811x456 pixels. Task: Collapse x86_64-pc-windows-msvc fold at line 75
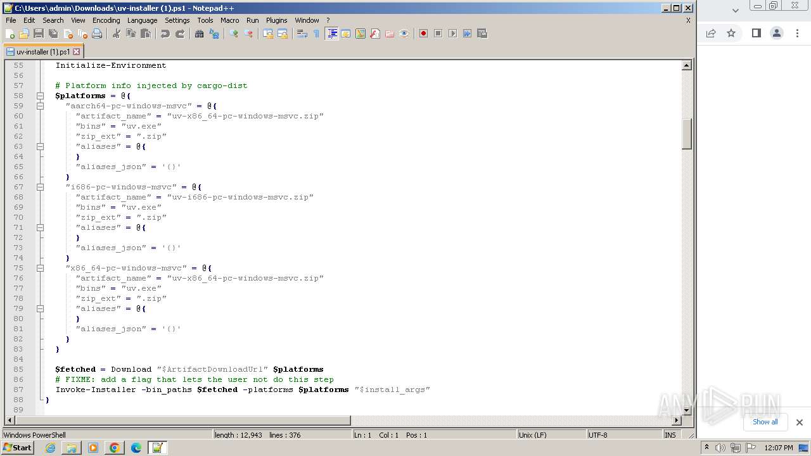(x=40, y=268)
